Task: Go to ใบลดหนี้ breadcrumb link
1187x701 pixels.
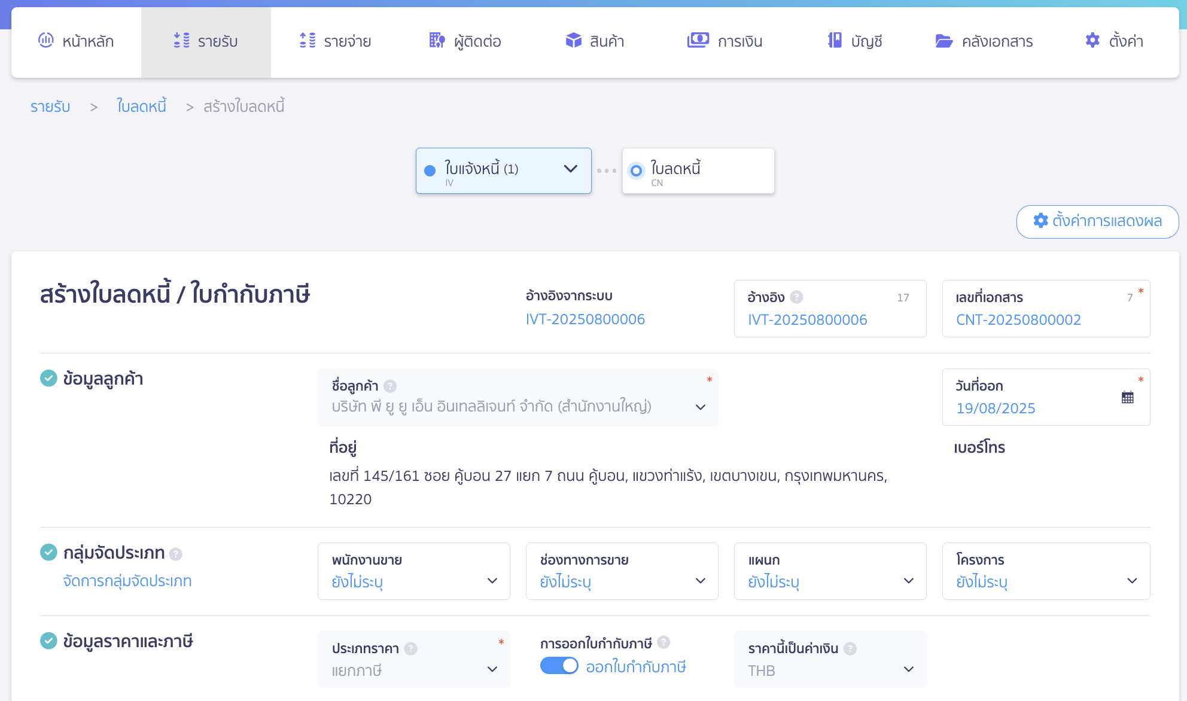Action: (x=141, y=106)
